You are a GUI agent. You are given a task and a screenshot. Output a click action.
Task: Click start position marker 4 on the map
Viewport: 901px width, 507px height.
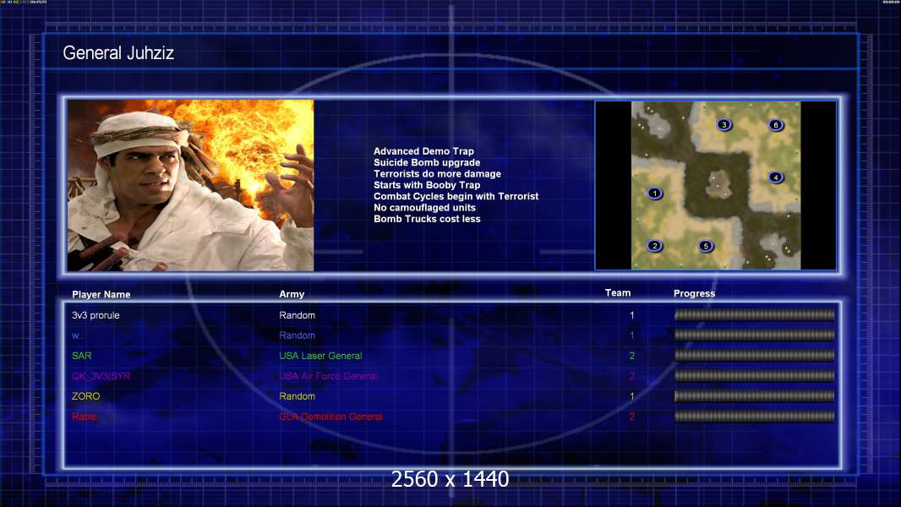[x=776, y=177]
